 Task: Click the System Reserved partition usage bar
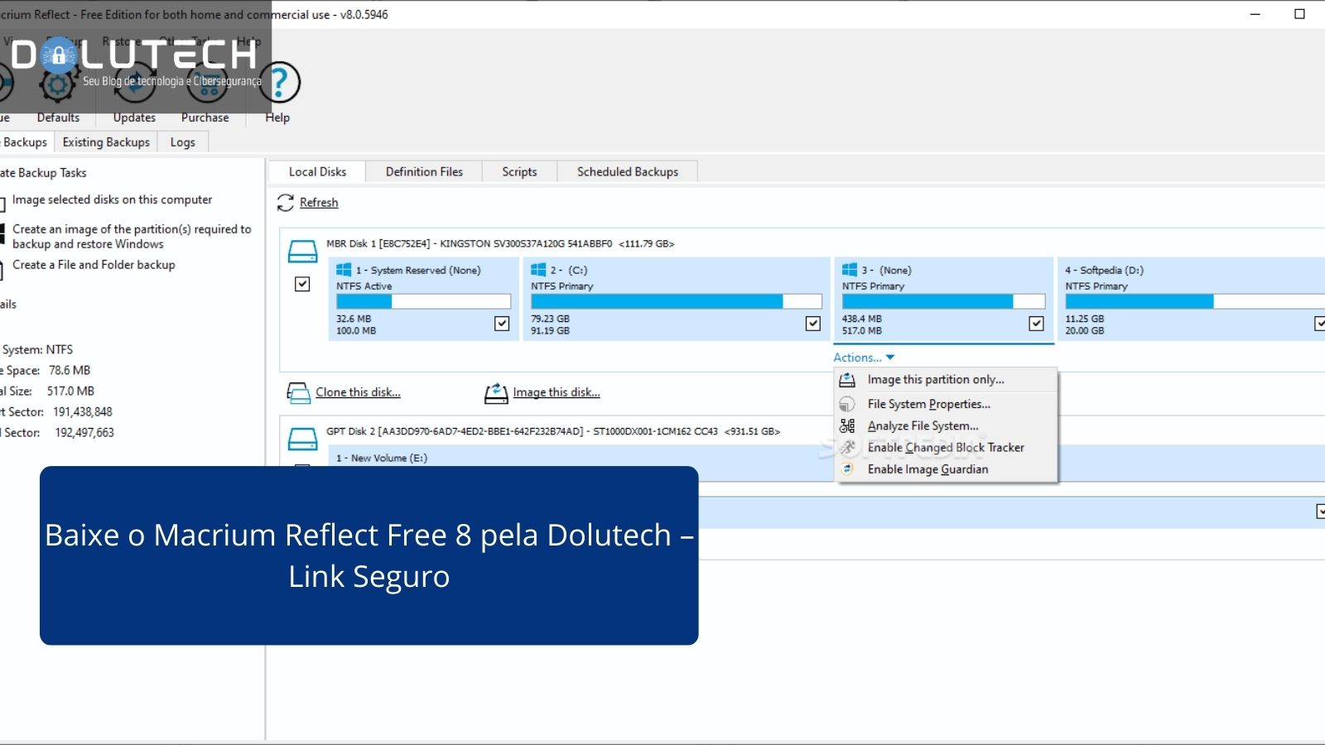pyautogui.click(x=424, y=301)
